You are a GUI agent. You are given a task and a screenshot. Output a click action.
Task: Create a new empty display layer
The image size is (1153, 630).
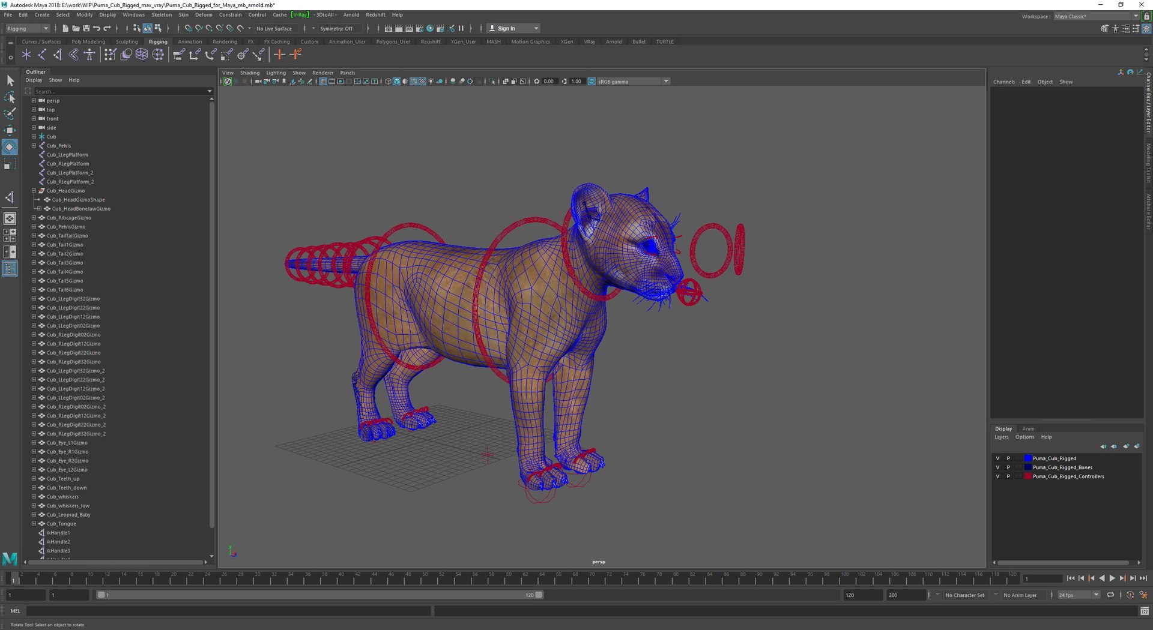pos(1126,446)
